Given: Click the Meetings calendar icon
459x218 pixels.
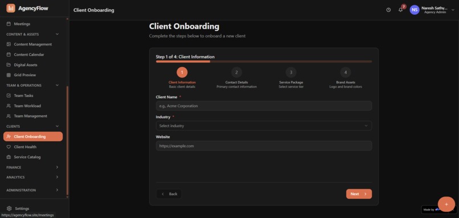Looking at the screenshot, I should coord(9,24).
